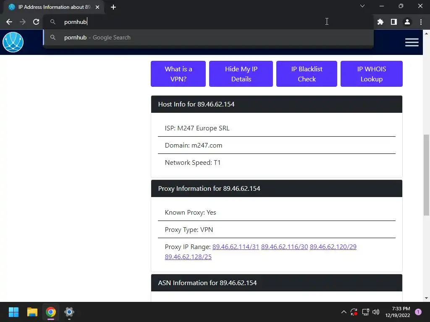Open the volume speaker tray icon
Image resolution: width=430 pixels, height=322 pixels.
(x=376, y=312)
